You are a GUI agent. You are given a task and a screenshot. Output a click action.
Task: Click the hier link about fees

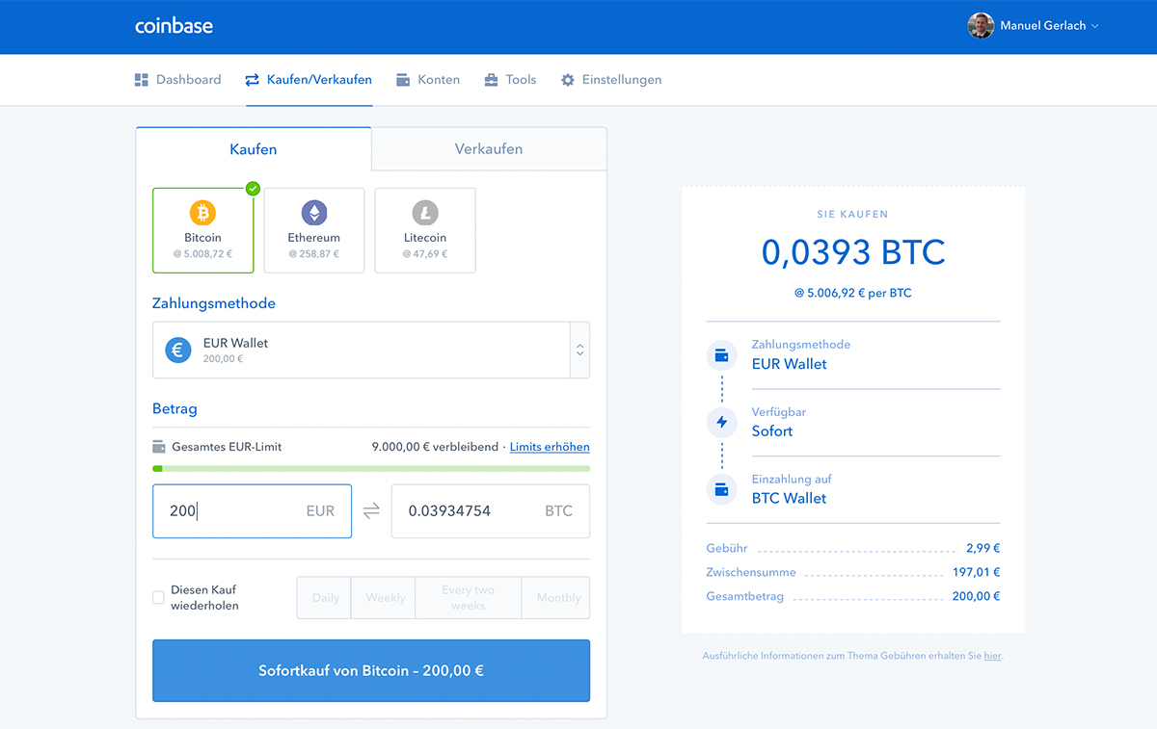[992, 656]
